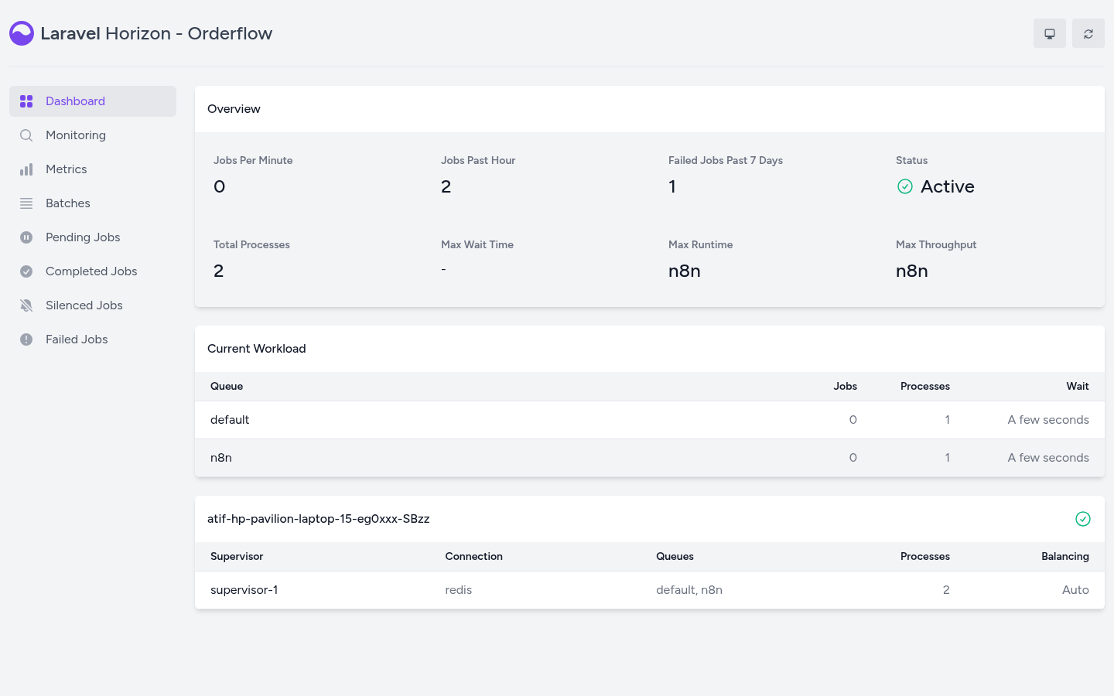Click the Jobs Past Hour label
Screen dimensions: 1114x696
point(478,160)
